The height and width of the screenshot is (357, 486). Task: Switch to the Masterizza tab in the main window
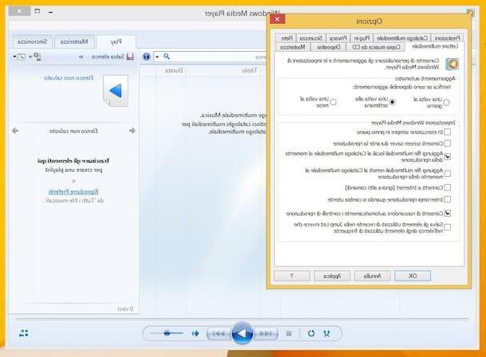coord(74,41)
